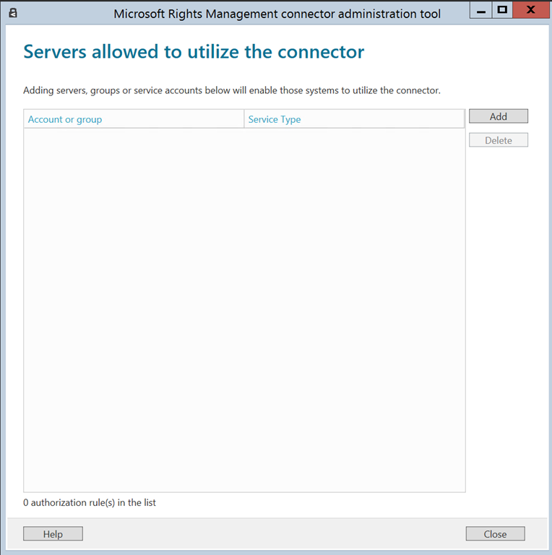Click the window title 'Microsoft Rights Management connector administration tool'
Viewport: 552px width, 555px height.
click(x=277, y=14)
